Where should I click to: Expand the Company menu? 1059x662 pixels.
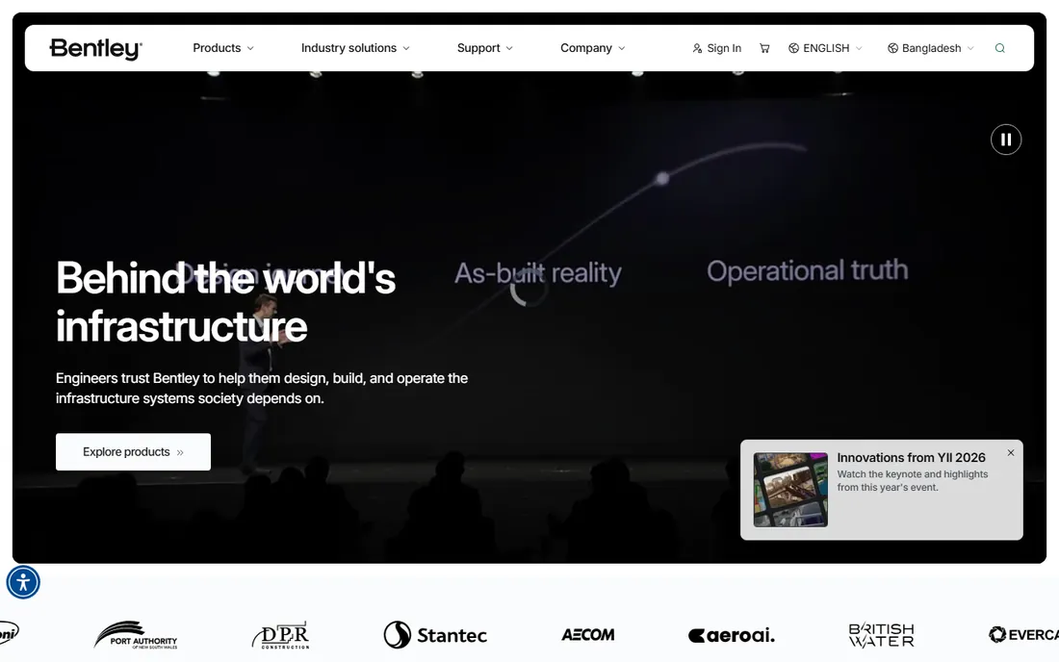[592, 48]
